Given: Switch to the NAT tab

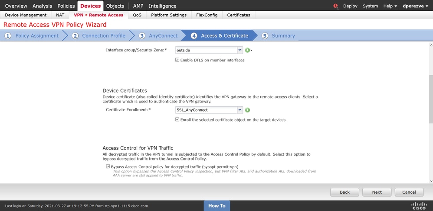Looking at the screenshot, I should (x=60, y=15).
